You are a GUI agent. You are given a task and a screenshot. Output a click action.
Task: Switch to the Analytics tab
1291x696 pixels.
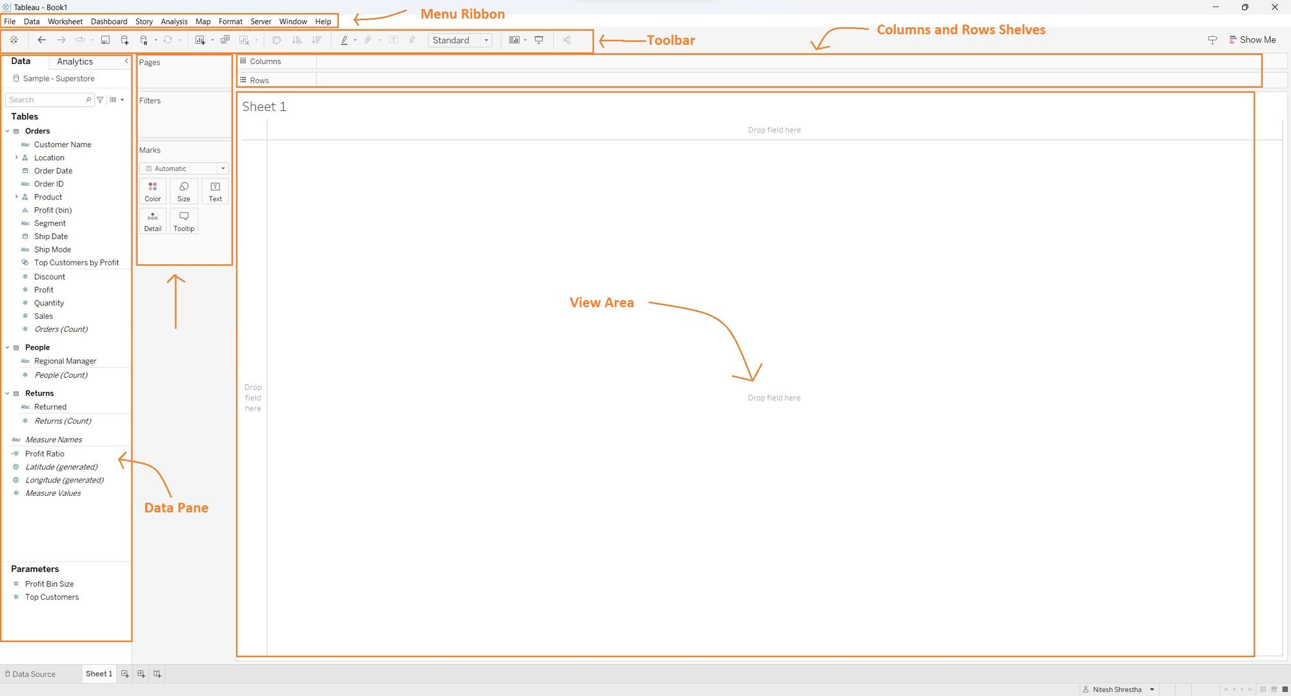click(x=75, y=61)
